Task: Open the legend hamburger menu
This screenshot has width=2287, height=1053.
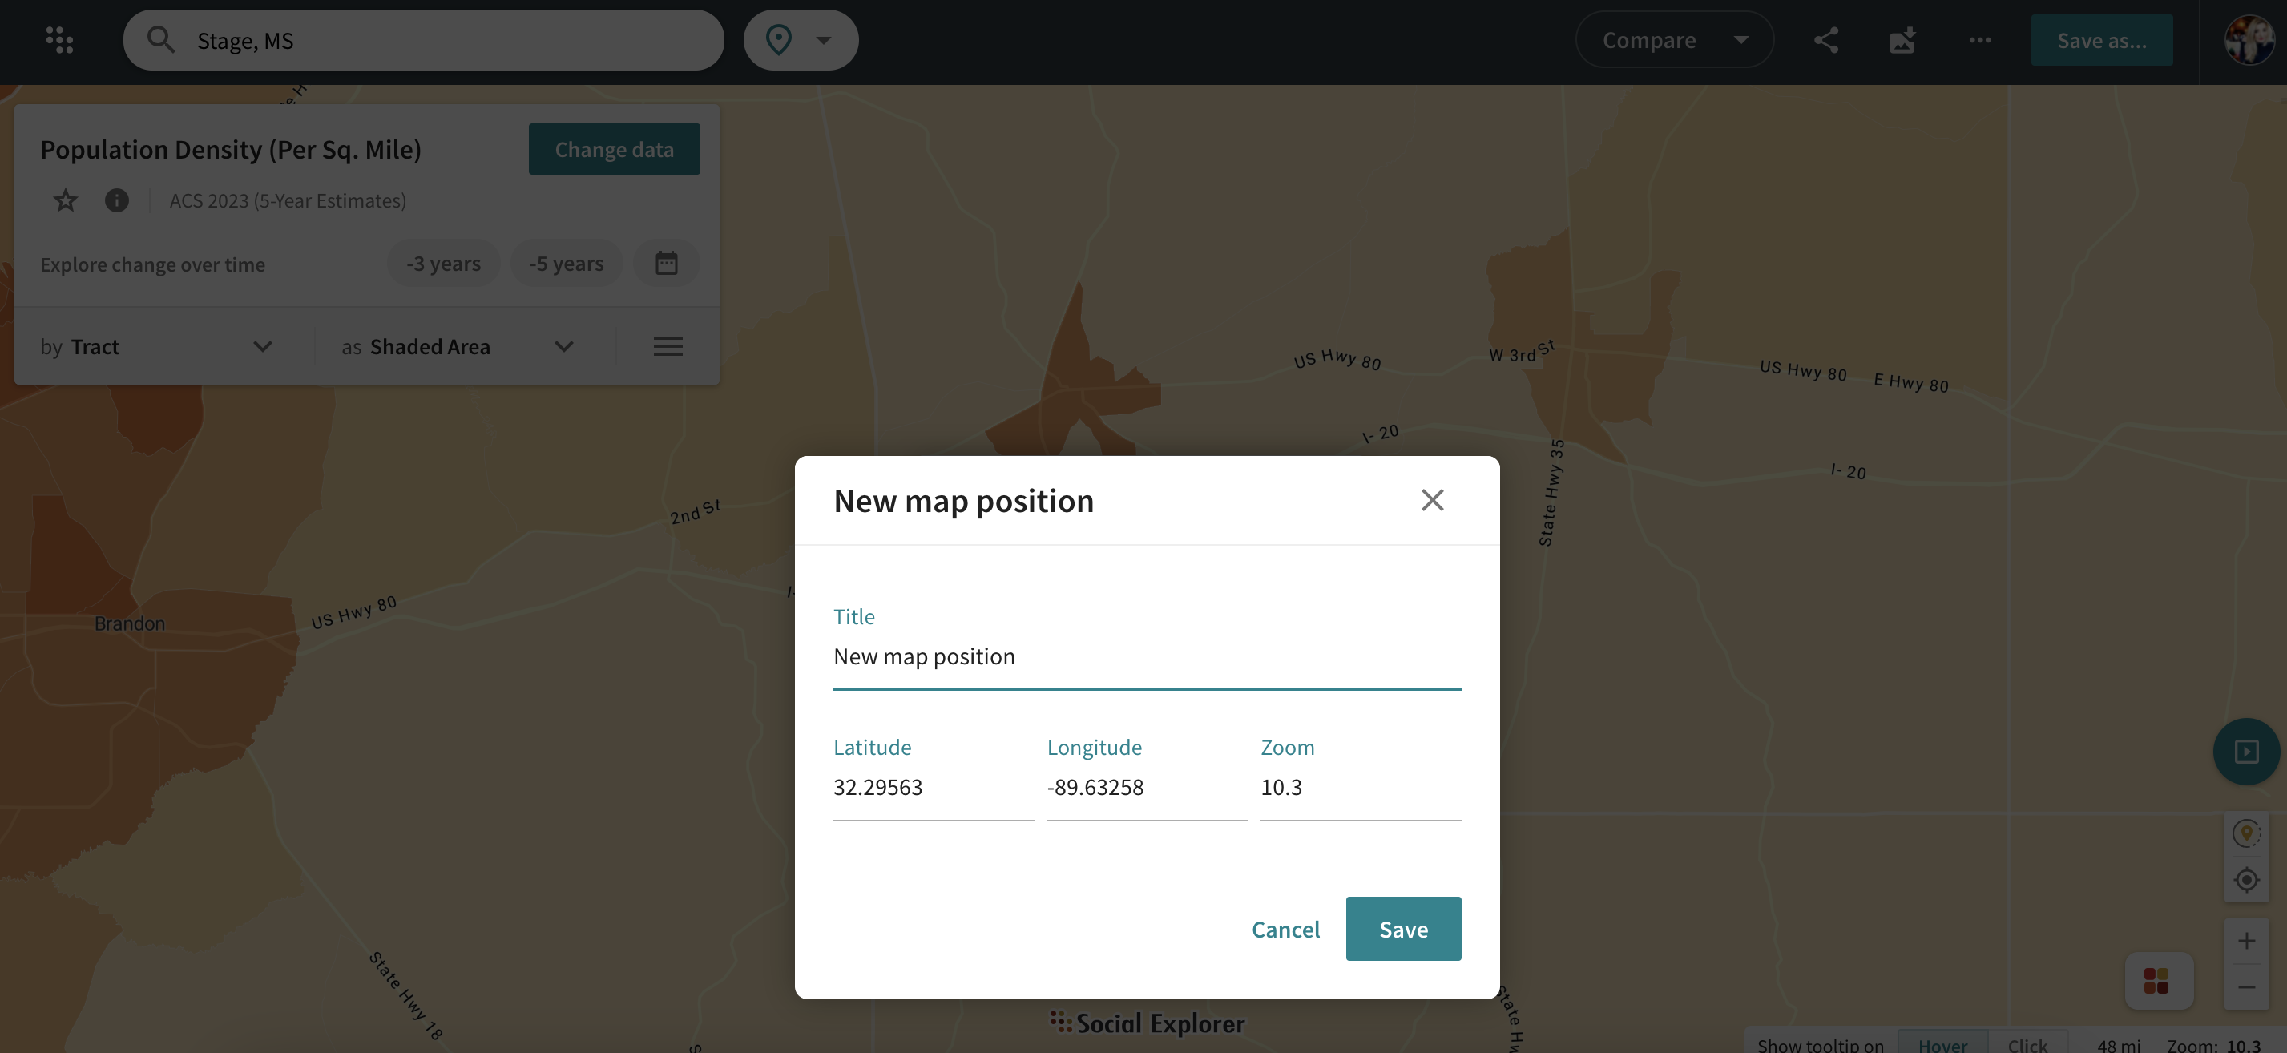Action: (x=668, y=346)
